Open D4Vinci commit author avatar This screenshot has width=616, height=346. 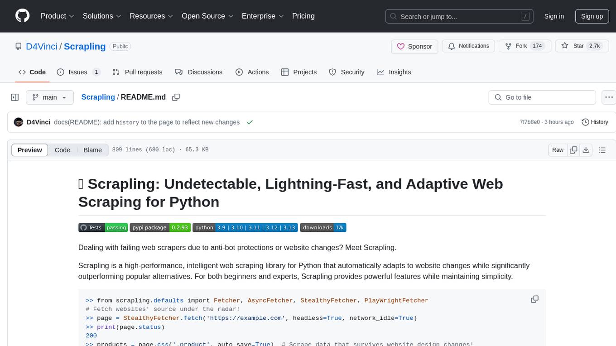tap(19, 122)
